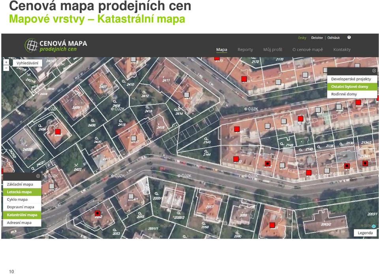Click red marker on building 2061
Screen dimensions: 379x274
pyautogui.click(x=272, y=225)
